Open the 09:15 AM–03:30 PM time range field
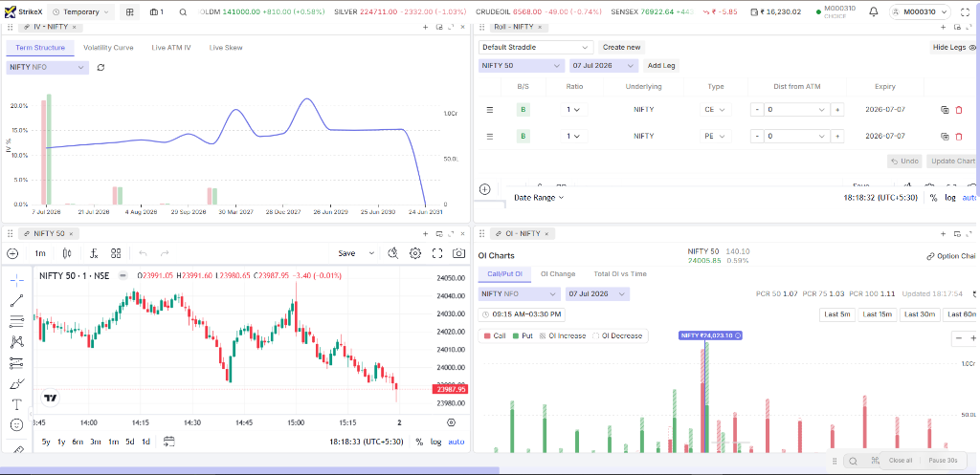 tap(522, 314)
